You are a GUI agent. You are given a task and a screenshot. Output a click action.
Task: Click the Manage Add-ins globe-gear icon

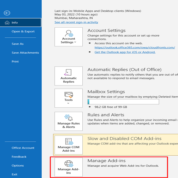click(69, 164)
